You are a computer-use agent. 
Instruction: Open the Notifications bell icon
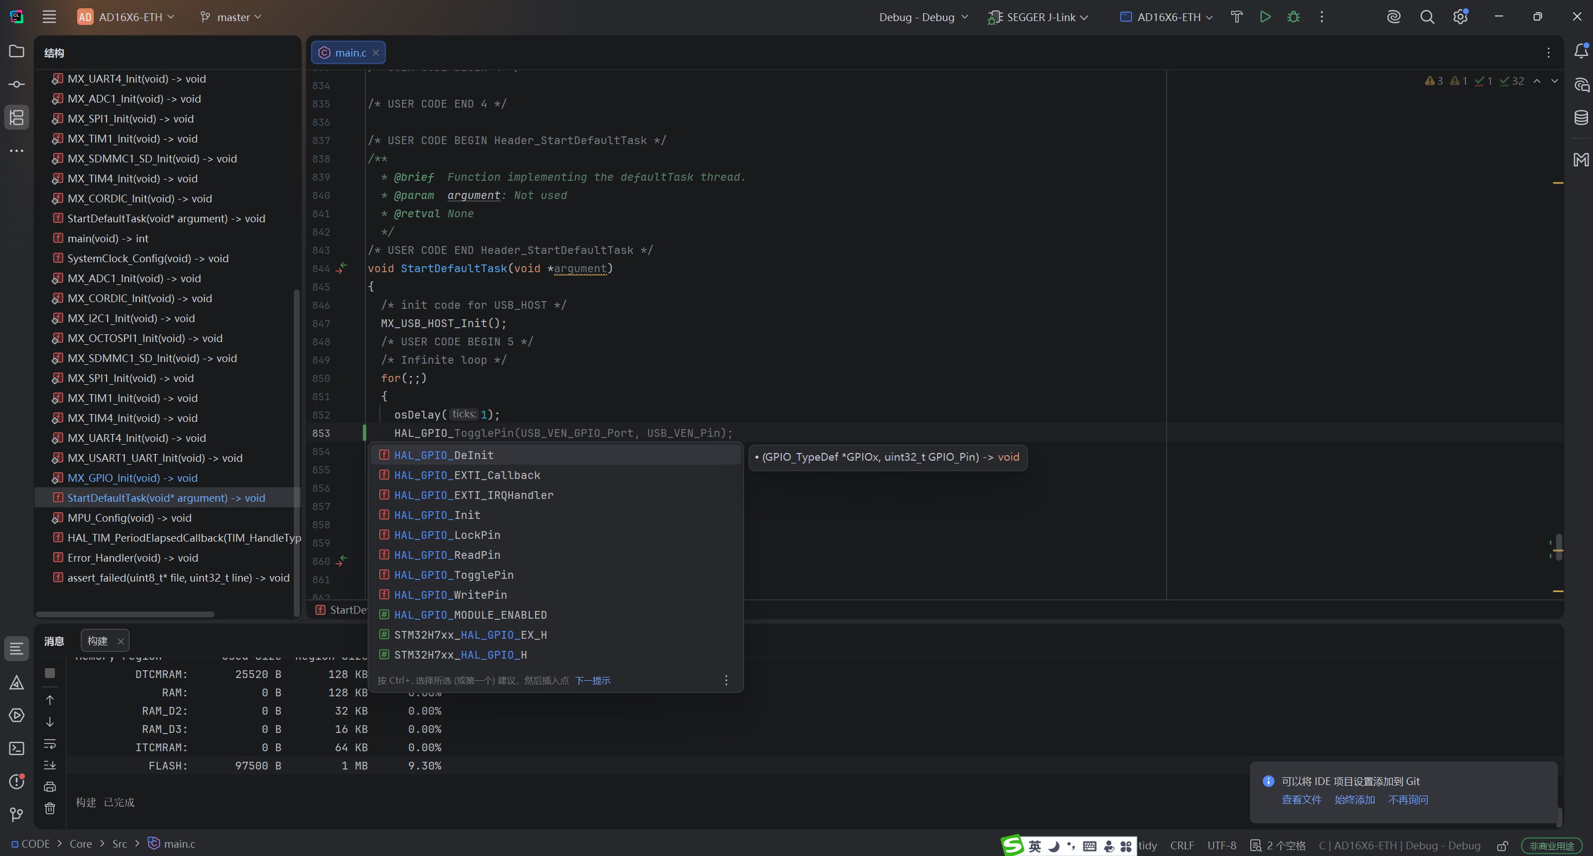pos(1581,50)
